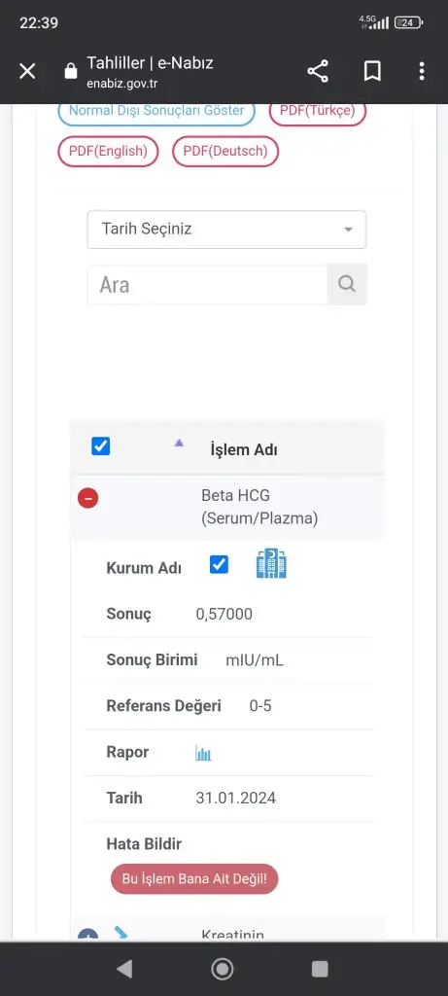Collapse the Beta HCG row with red minus

(x=88, y=499)
